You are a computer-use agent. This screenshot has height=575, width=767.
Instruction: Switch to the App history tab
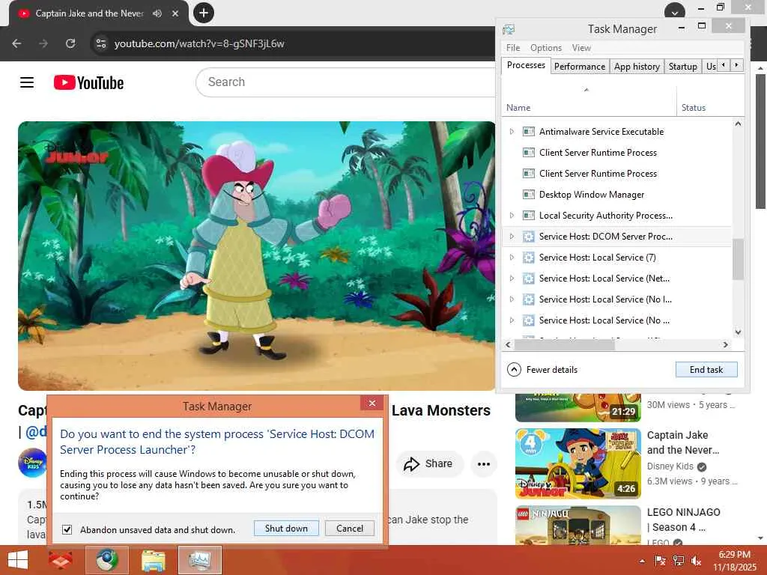coord(637,67)
